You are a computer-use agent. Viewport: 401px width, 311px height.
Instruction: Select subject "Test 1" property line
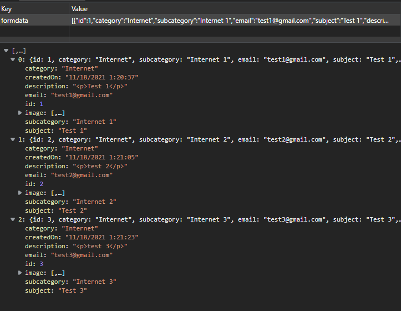pos(56,131)
